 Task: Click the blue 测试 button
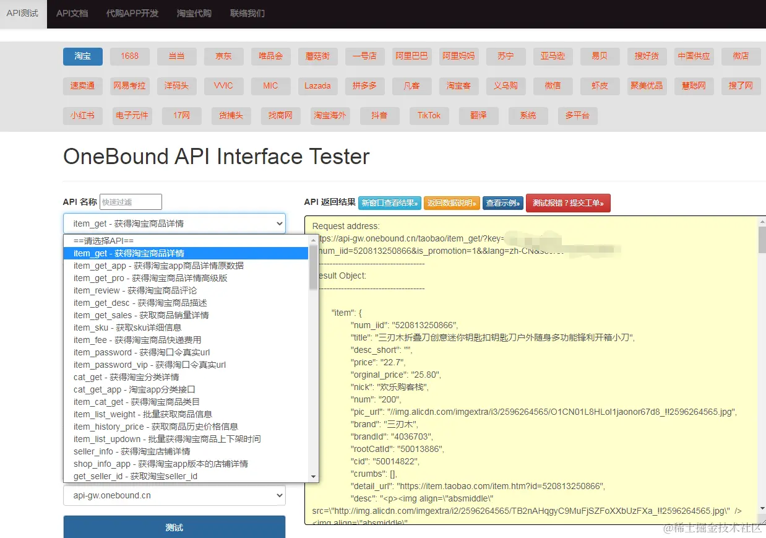174,527
